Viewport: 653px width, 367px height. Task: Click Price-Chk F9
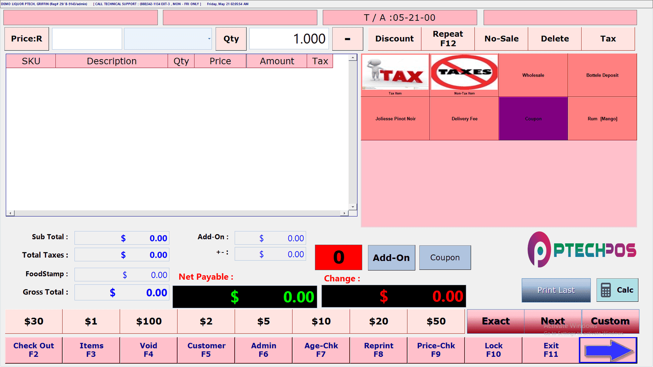point(436,350)
